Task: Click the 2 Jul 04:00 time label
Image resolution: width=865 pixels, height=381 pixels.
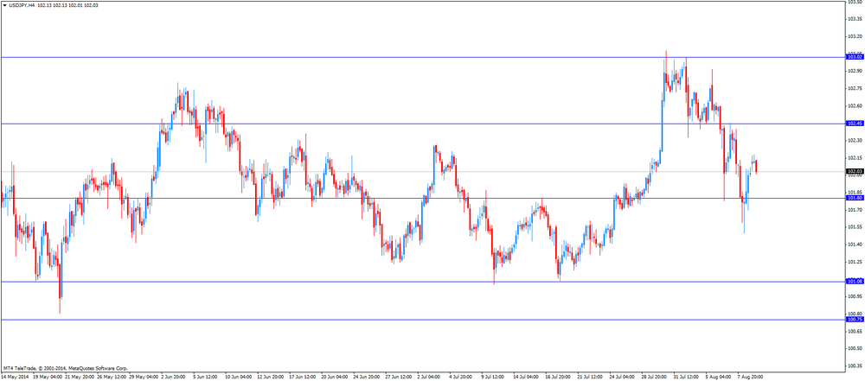Action: point(430,378)
